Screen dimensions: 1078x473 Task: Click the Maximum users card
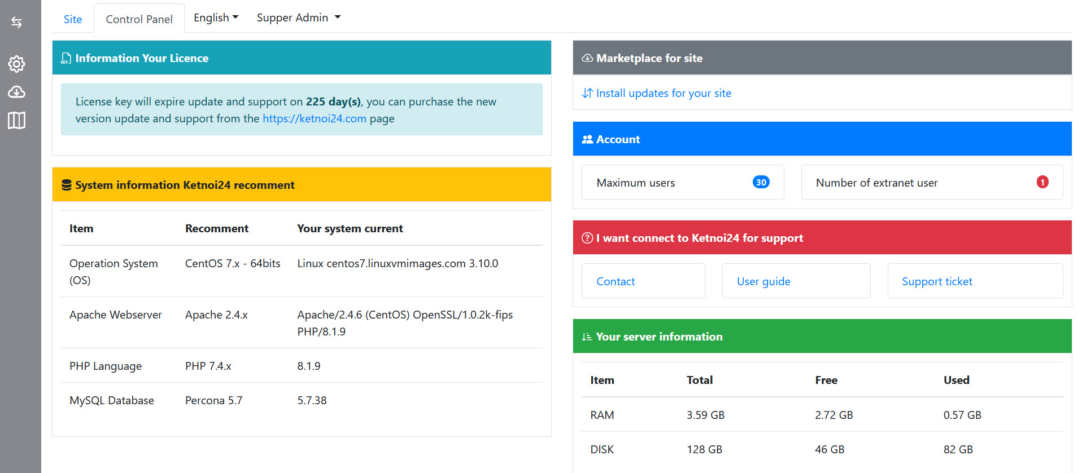pyautogui.click(x=683, y=182)
